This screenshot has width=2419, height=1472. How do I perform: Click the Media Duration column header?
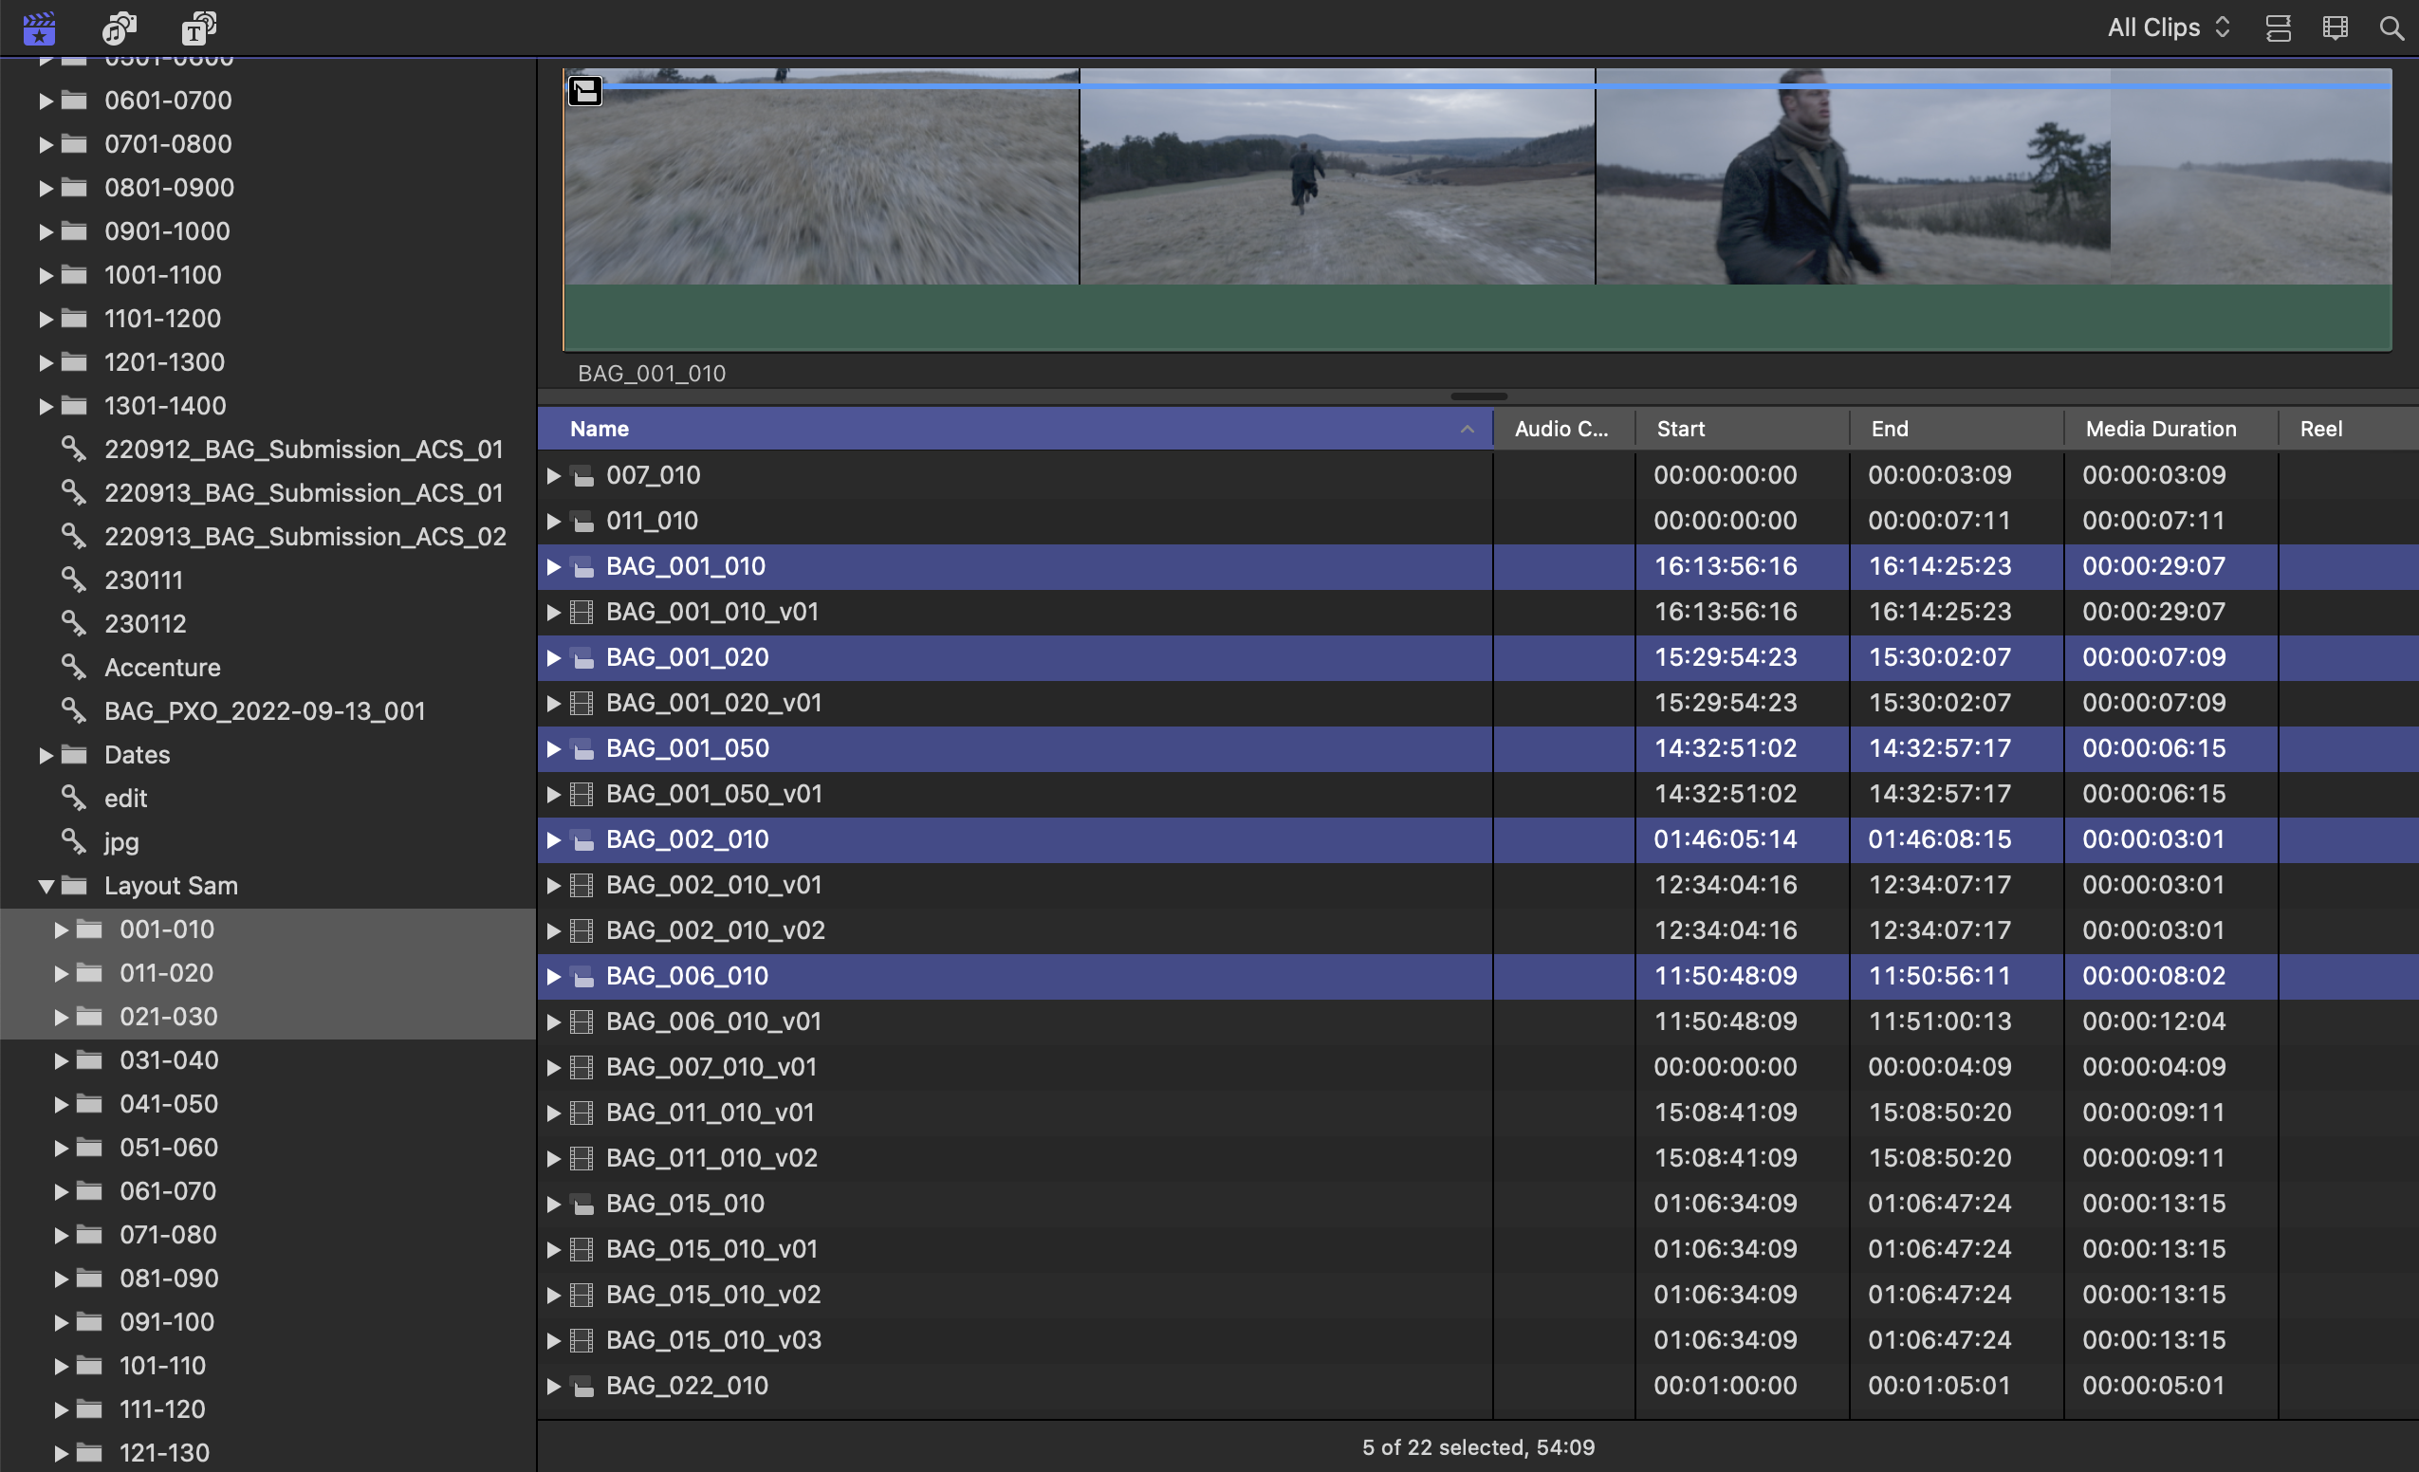(2160, 429)
